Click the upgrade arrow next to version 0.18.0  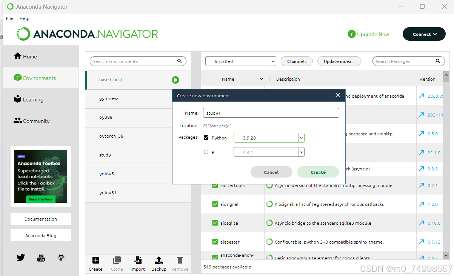pyautogui.click(x=422, y=223)
